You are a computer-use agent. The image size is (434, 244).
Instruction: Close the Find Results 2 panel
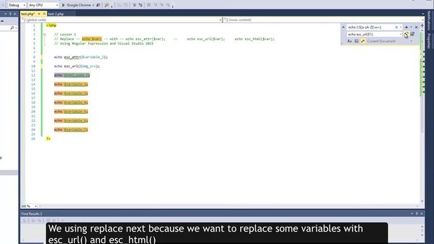(x=422, y=213)
